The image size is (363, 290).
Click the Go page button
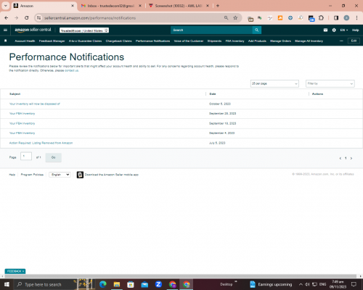tap(54, 157)
